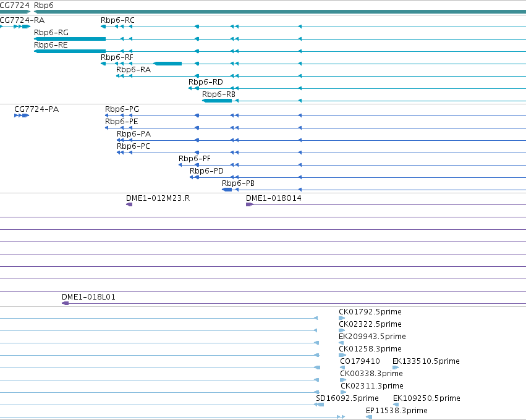
Task: Select clone label DME1-012M23.R
Action: 158,198
